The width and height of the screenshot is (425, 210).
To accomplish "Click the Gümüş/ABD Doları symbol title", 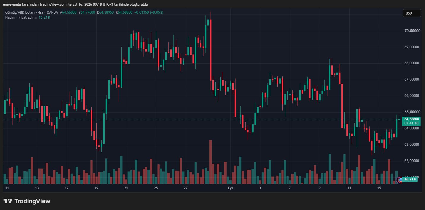I will pos(20,12).
